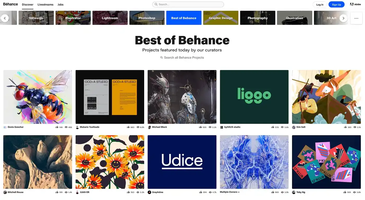Click the Adobe logo in the header
The height and width of the screenshot is (200, 365).
355,4
